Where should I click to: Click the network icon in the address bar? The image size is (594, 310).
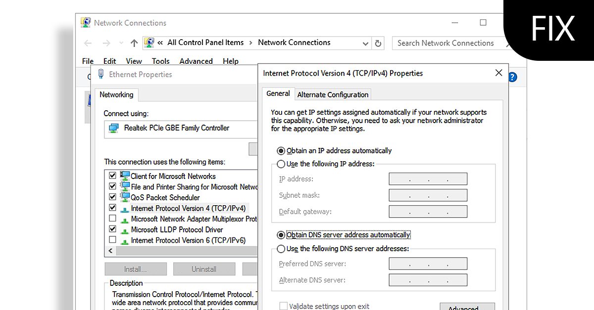click(149, 43)
